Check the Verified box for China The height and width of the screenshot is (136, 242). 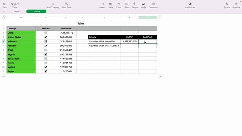45,33
